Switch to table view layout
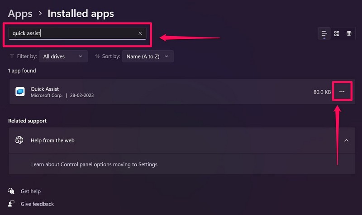The image size is (362, 215). (349, 33)
